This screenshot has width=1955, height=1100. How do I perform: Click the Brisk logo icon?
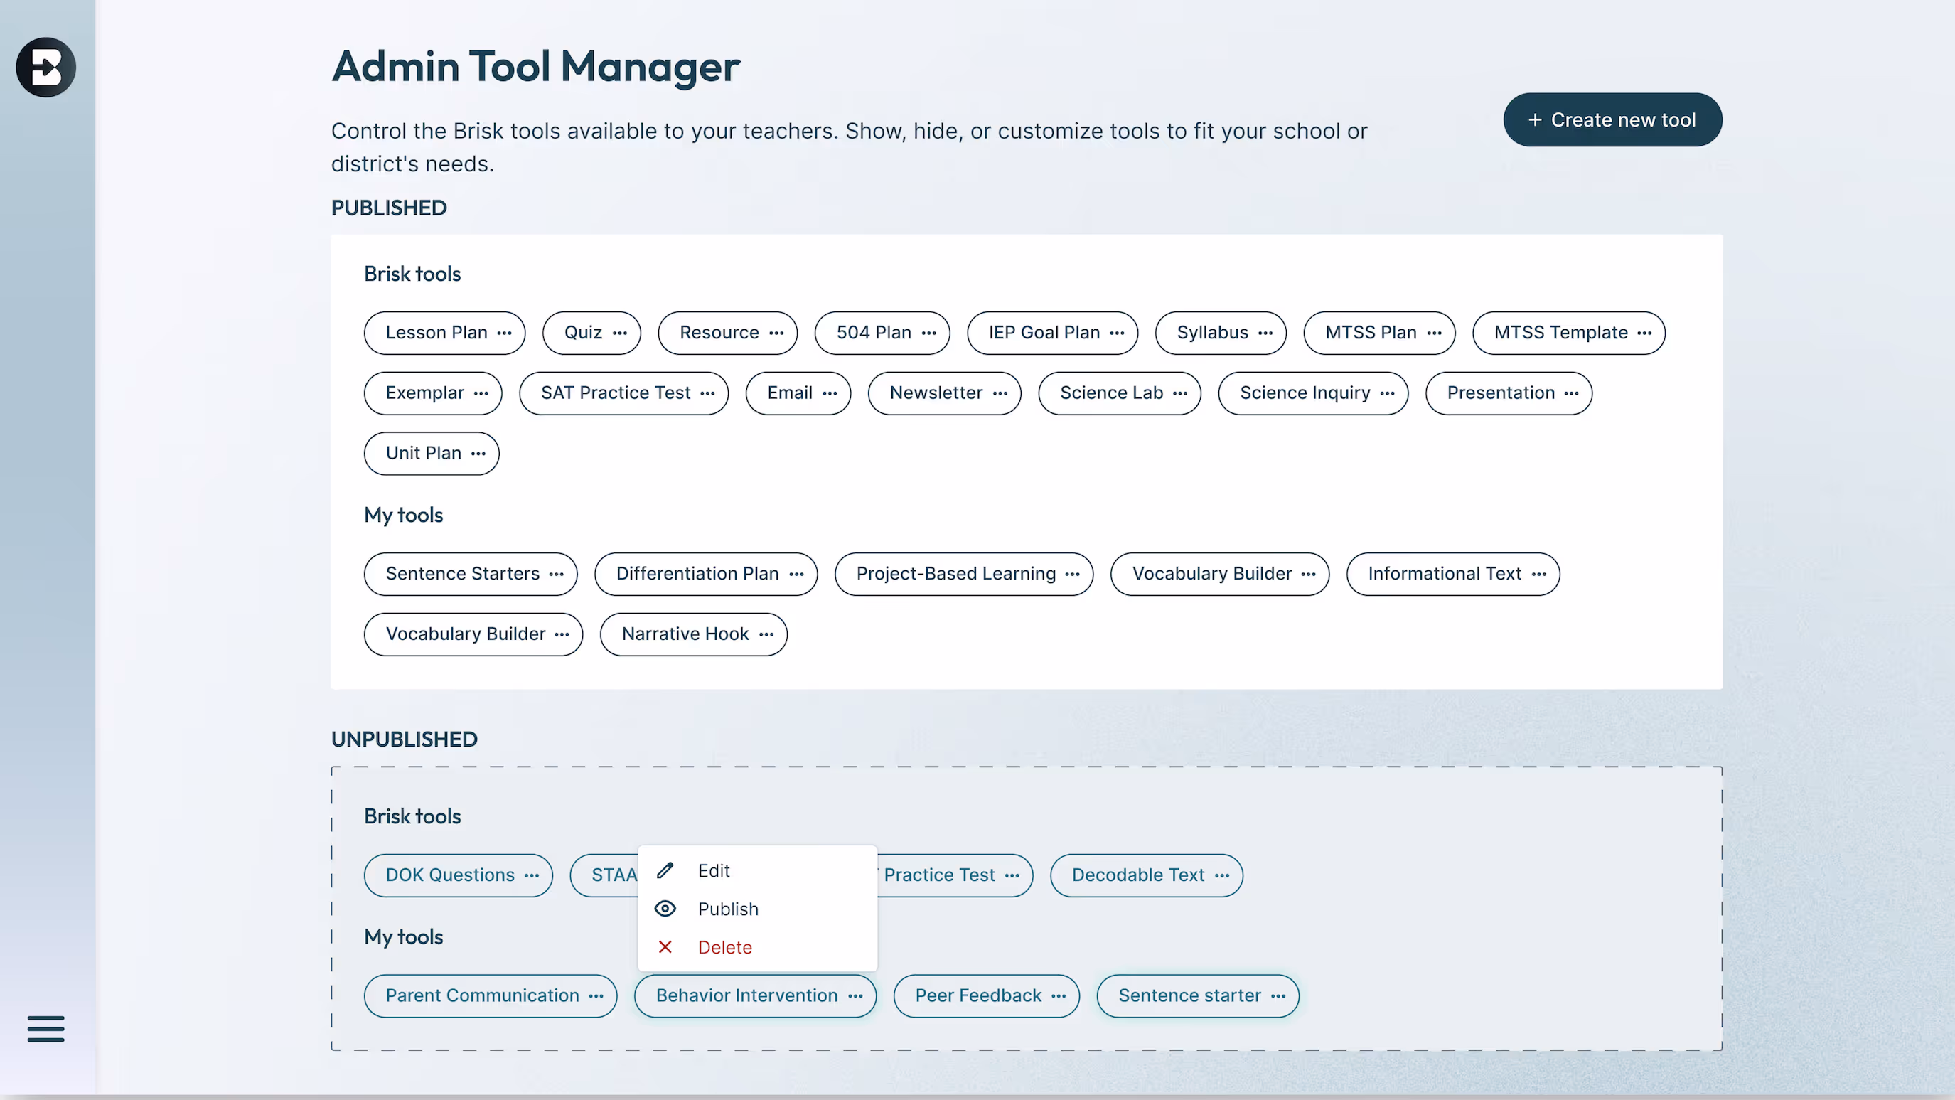pyautogui.click(x=45, y=67)
